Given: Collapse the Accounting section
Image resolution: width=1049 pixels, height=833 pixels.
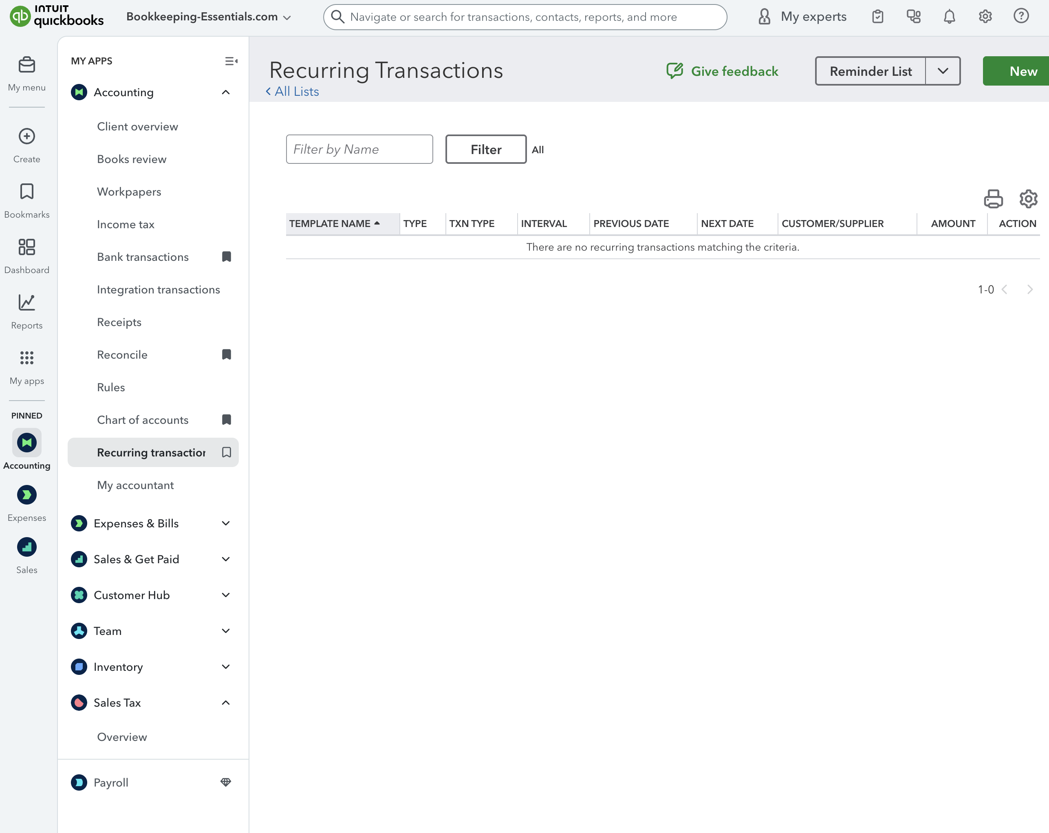Looking at the screenshot, I should point(225,92).
